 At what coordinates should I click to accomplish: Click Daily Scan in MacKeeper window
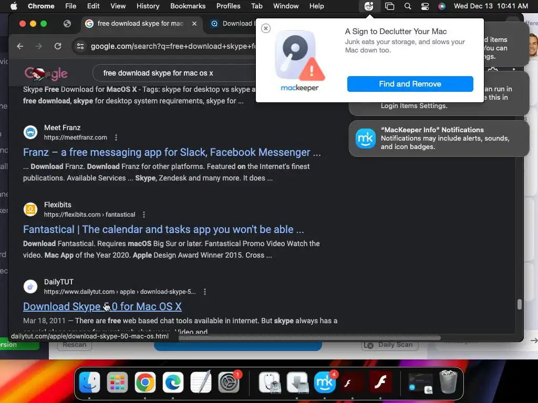tap(390, 345)
